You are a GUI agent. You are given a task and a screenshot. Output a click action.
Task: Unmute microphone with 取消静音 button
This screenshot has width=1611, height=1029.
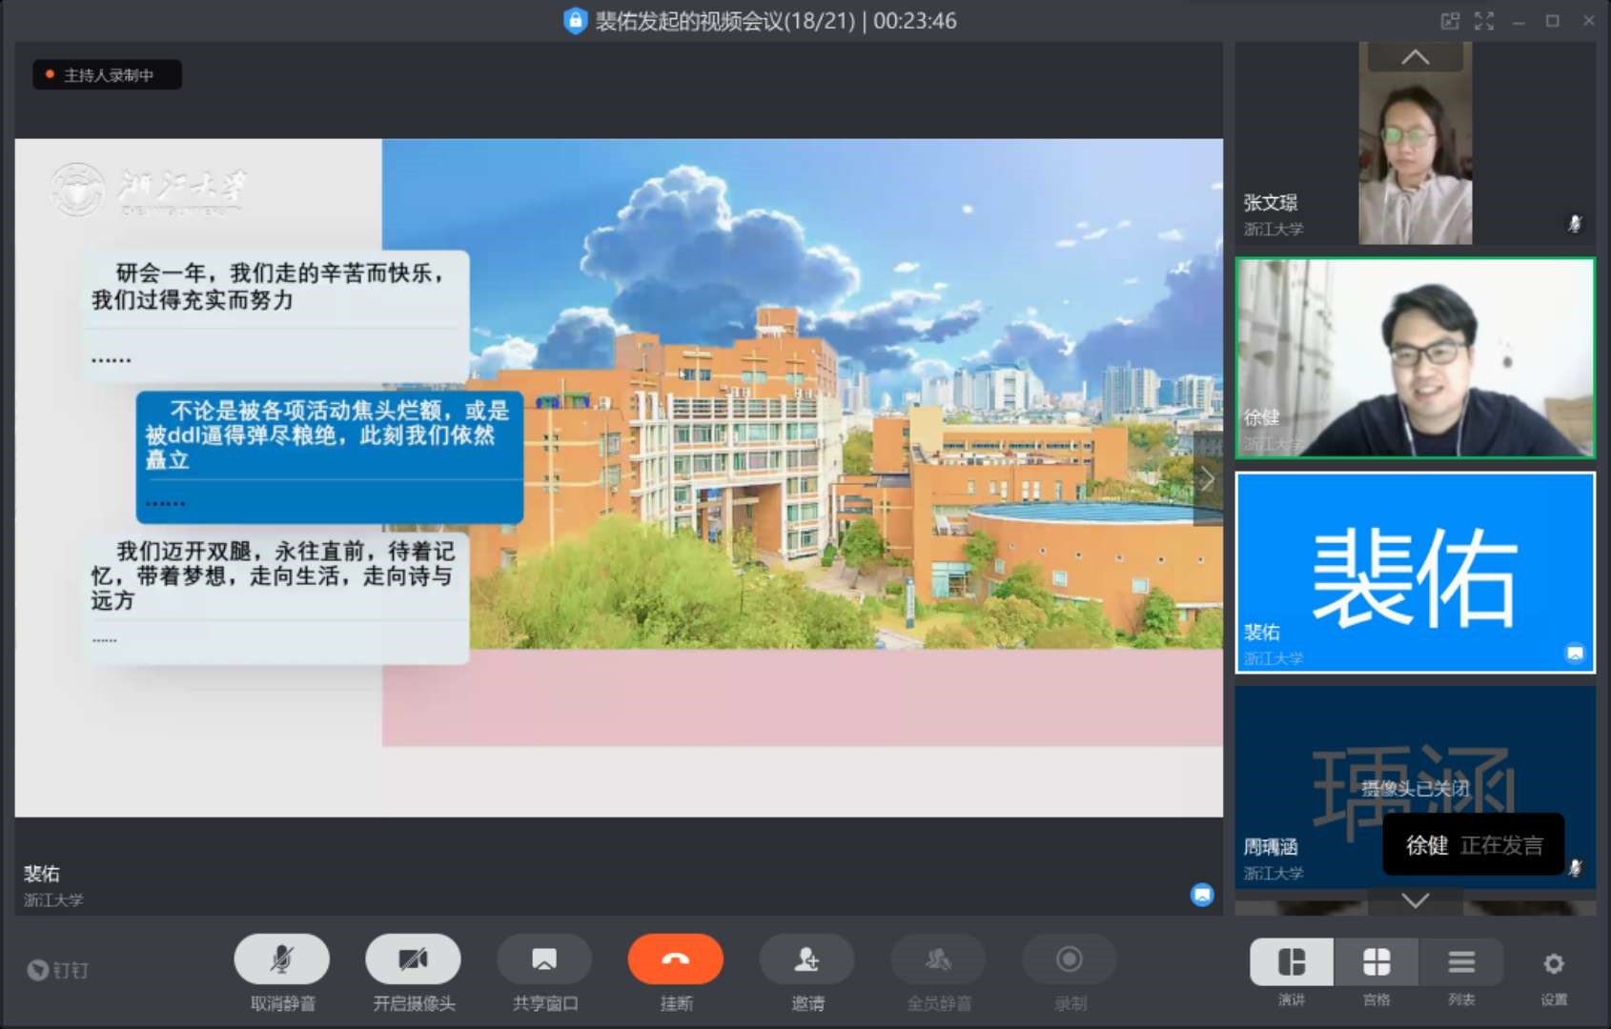[x=281, y=959]
